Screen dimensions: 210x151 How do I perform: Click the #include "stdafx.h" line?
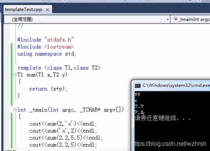pos(45,39)
